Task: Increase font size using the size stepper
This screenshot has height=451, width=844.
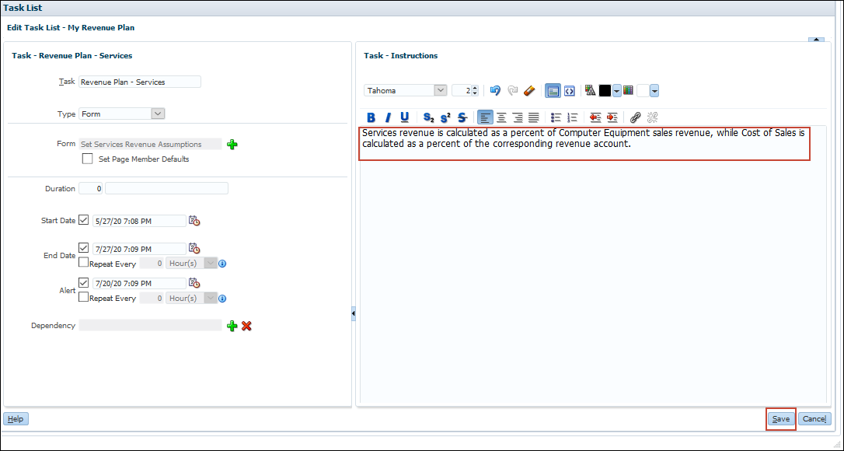Action: pos(475,87)
